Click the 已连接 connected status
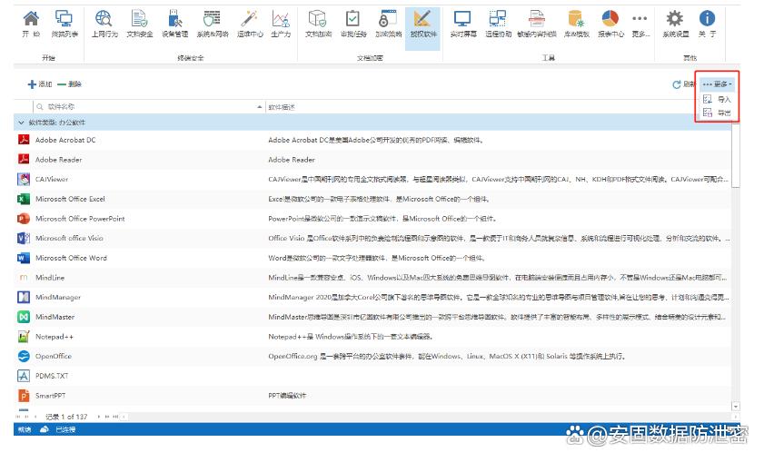The image size is (764, 462). (65, 430)
